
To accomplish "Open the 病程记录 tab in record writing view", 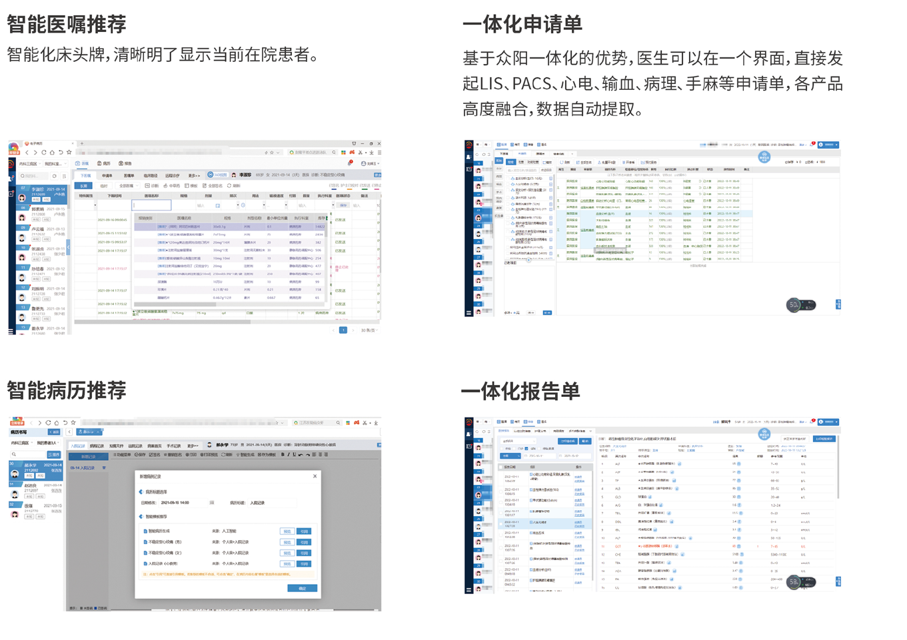I will click(97, 446).
